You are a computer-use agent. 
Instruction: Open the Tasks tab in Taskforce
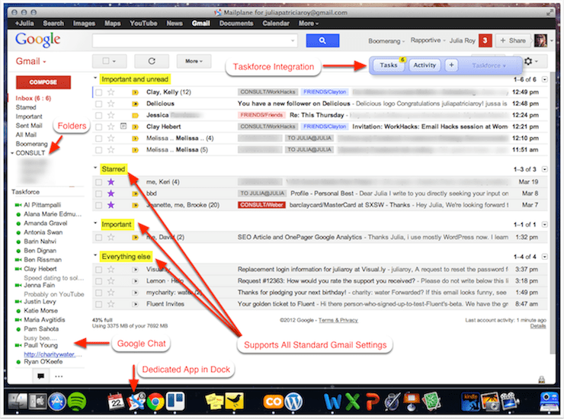click(389, 65)
